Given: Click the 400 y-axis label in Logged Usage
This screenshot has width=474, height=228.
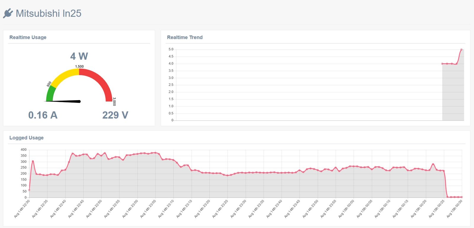Looking at the screenshot, I should point(24,150).
